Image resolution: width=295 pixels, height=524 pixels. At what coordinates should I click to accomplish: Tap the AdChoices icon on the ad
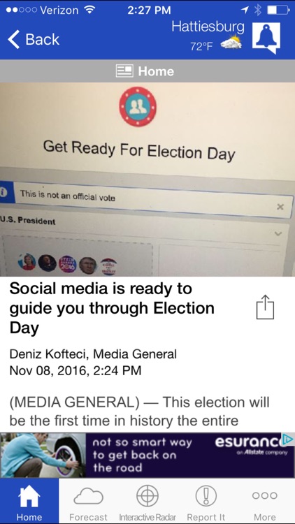tap(288, 439)
